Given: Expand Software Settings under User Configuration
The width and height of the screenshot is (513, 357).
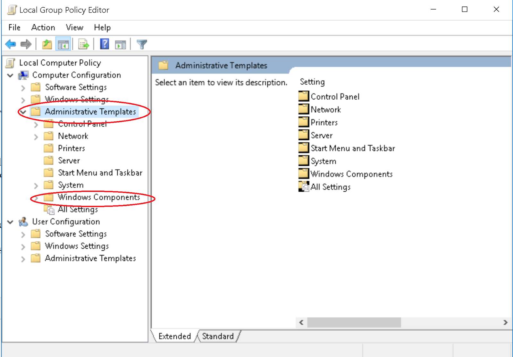Looking at the screenshot, I should tap(23, 234).
